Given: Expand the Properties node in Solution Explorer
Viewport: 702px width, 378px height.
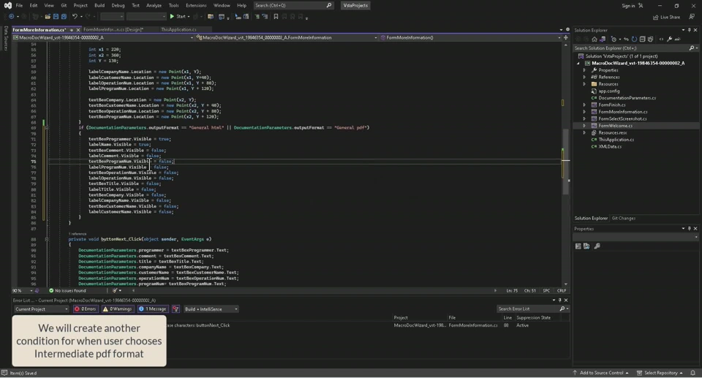Looking at the screenshot, I should pos(584,70).
